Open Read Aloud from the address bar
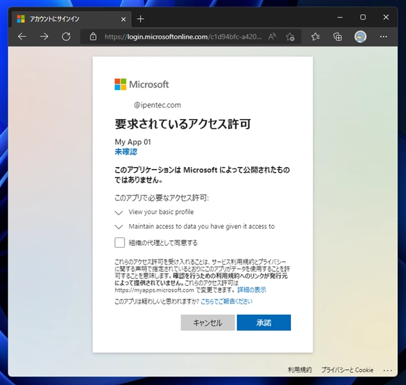This screenshot has height=385, width=406. 272,37
